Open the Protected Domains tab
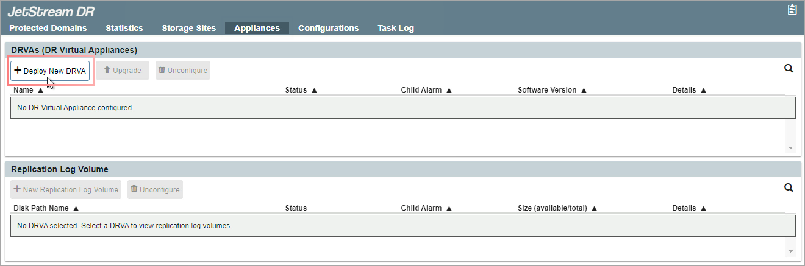The width and height of the screenshot is (805, 266). [48, 28]
